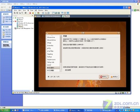Open the Explorer address bar dropdown arrow
This screenshot has height=112, width=140.
(x=132, y=10)
